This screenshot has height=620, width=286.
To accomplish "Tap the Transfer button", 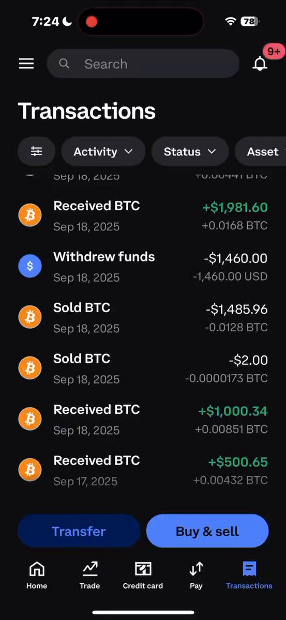I will tap(79, 531).
